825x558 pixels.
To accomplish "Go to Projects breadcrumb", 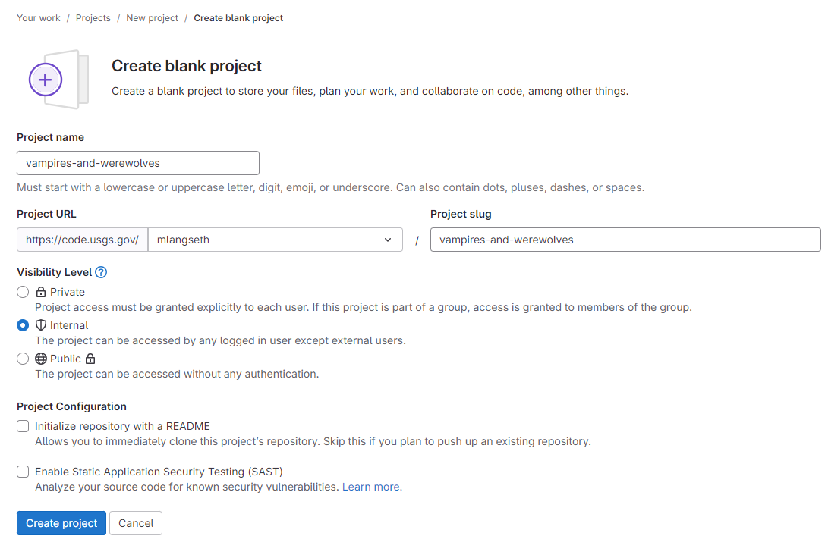I will [x=93, y=18].
